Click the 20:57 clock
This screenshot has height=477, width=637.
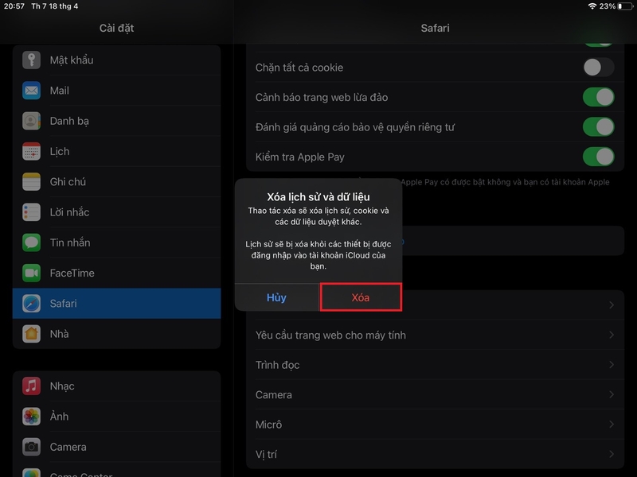pyautogui.click(x=14, y=6)
